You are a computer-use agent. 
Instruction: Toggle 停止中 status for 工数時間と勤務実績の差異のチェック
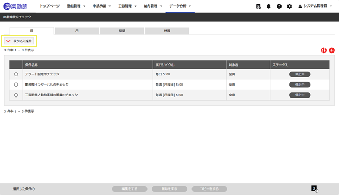point(299,95)
